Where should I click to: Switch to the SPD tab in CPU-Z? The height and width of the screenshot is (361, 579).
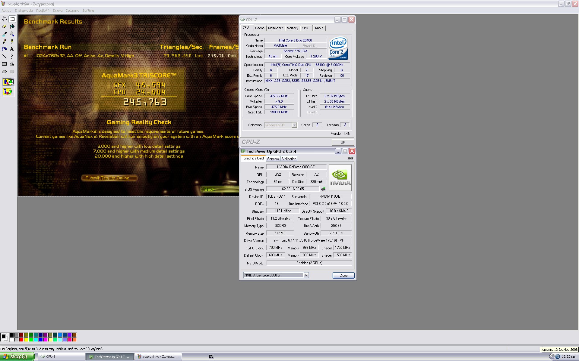(305, 28)
